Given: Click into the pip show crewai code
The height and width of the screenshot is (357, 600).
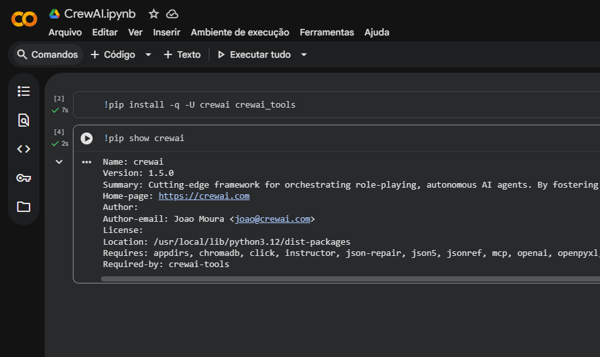Looking at the screenshot, I should (144, 138).
